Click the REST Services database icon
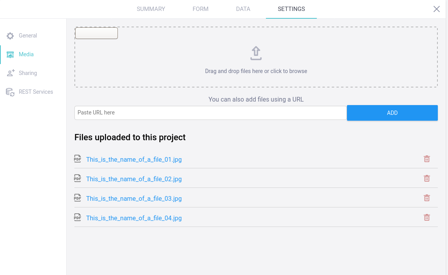Viewport: 448px width, 275px height. point(10,92)
